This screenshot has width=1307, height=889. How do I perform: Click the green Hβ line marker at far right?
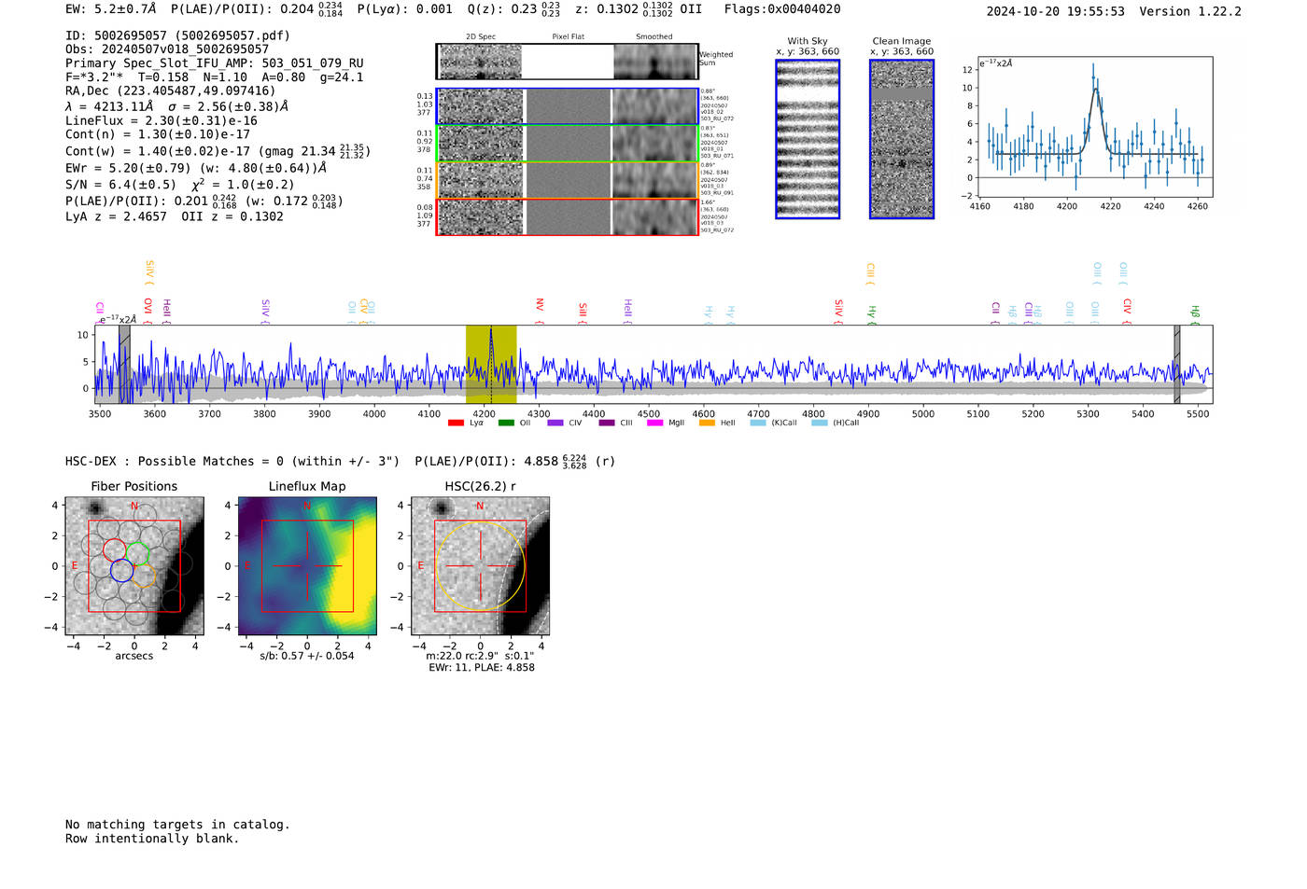tap(1195, 313)
